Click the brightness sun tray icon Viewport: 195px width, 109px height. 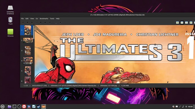pos(186,106)
